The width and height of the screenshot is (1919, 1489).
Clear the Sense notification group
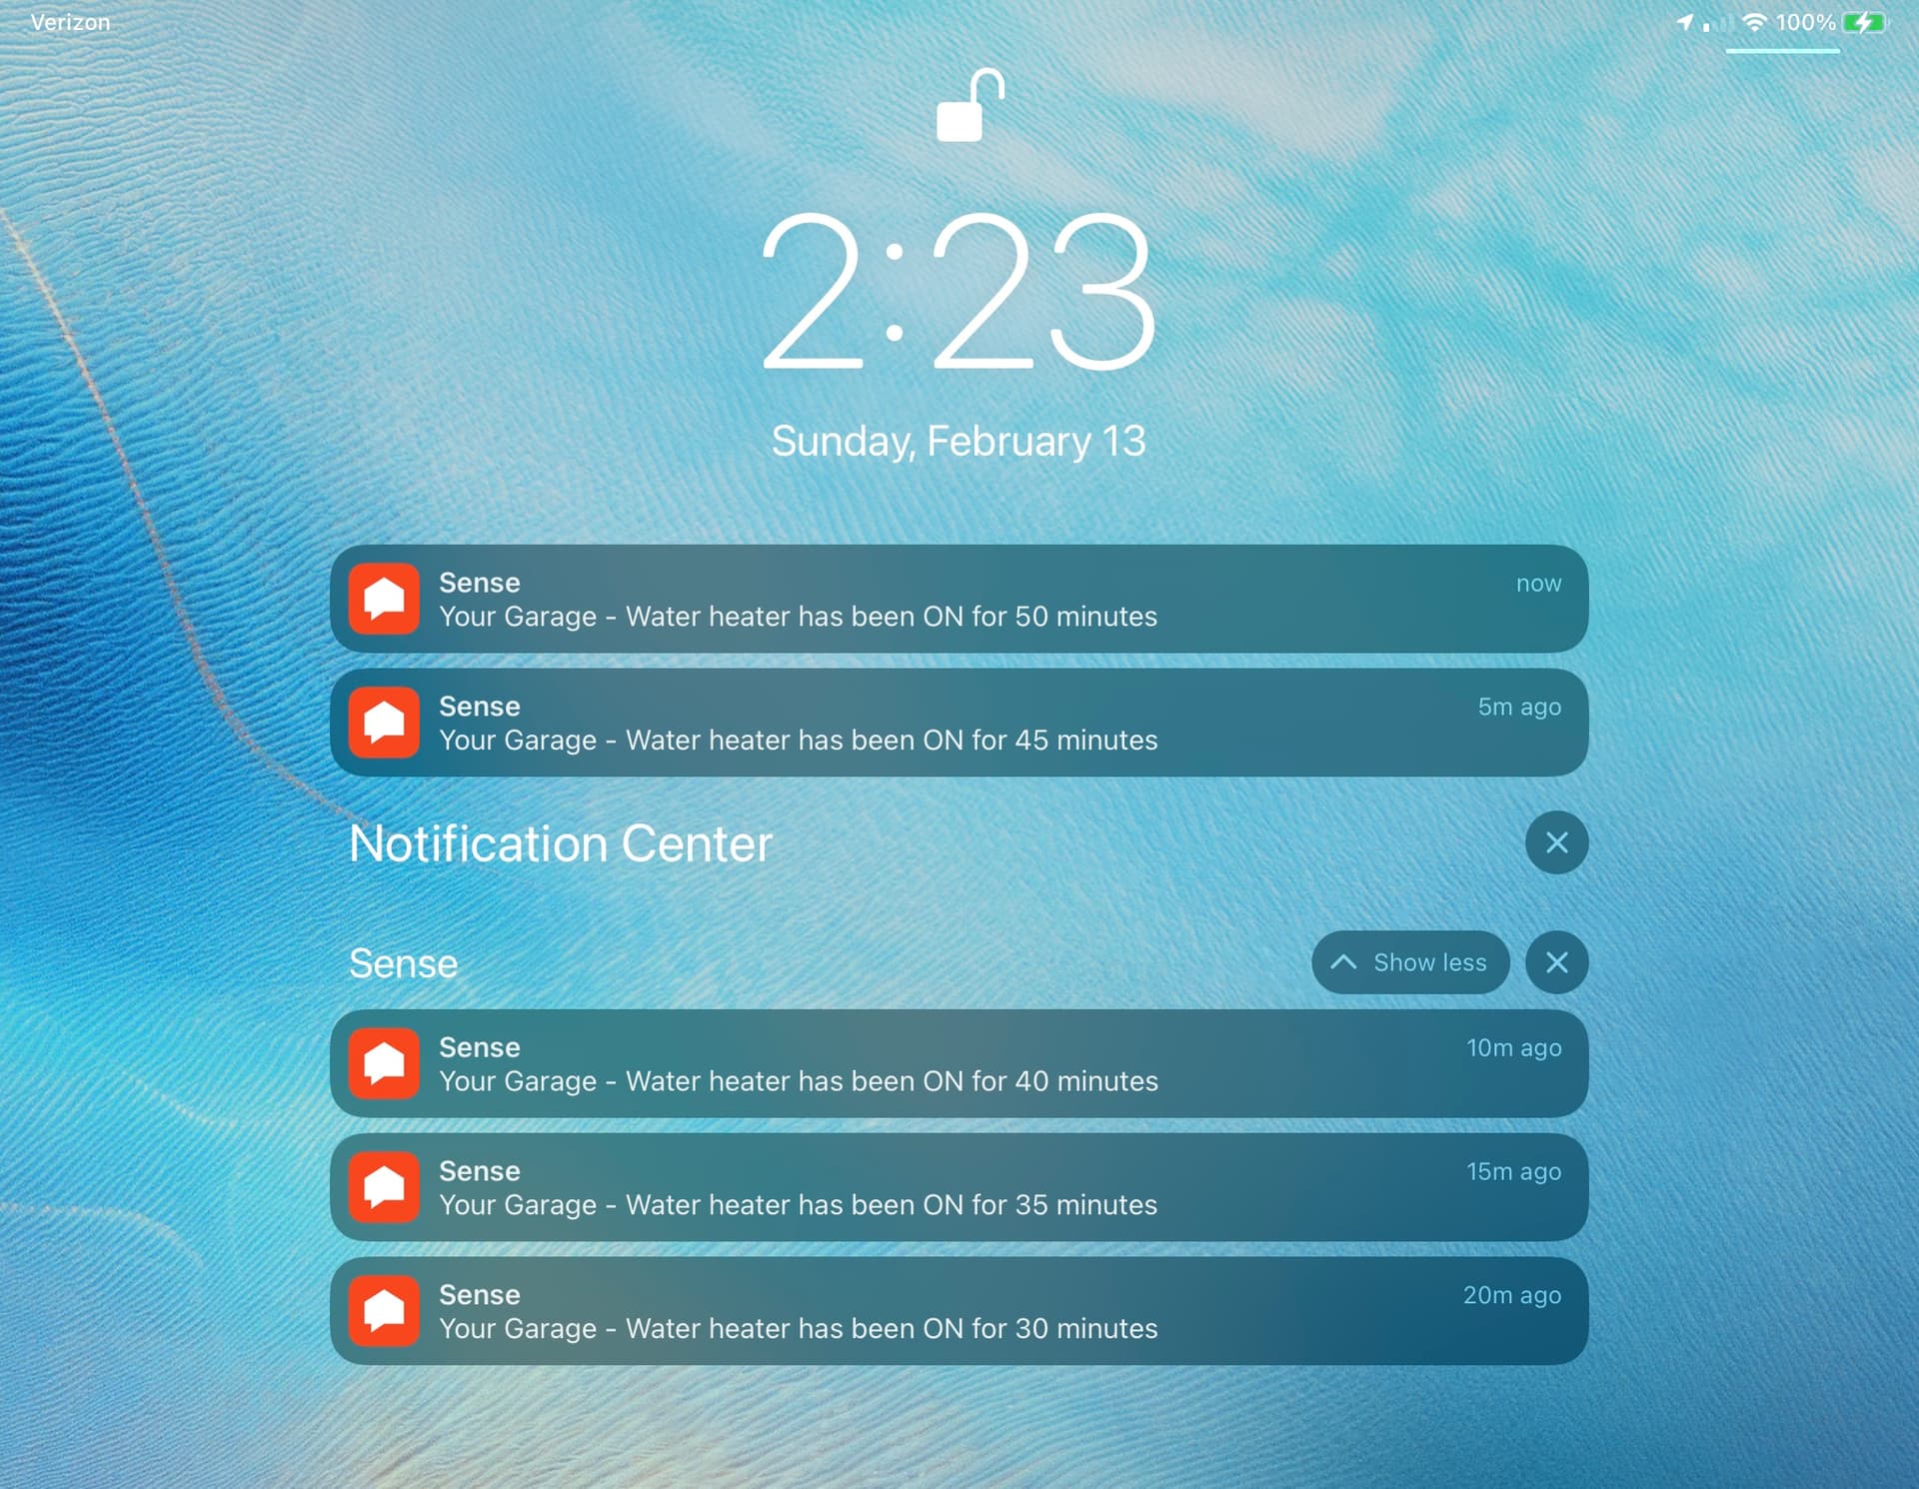[1556, 962]
